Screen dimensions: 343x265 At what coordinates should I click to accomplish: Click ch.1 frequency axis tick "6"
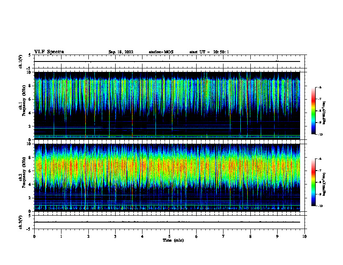tap(30, 99)
